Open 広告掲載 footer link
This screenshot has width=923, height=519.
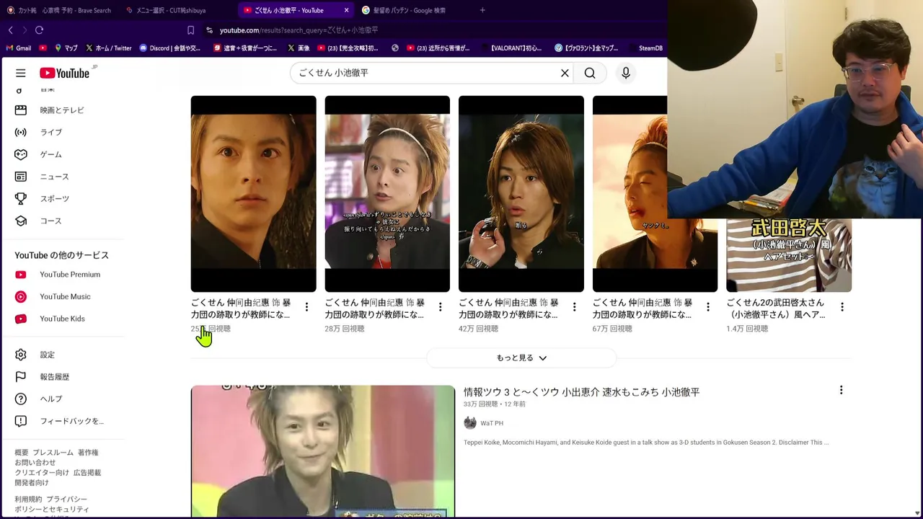[87, 473]
